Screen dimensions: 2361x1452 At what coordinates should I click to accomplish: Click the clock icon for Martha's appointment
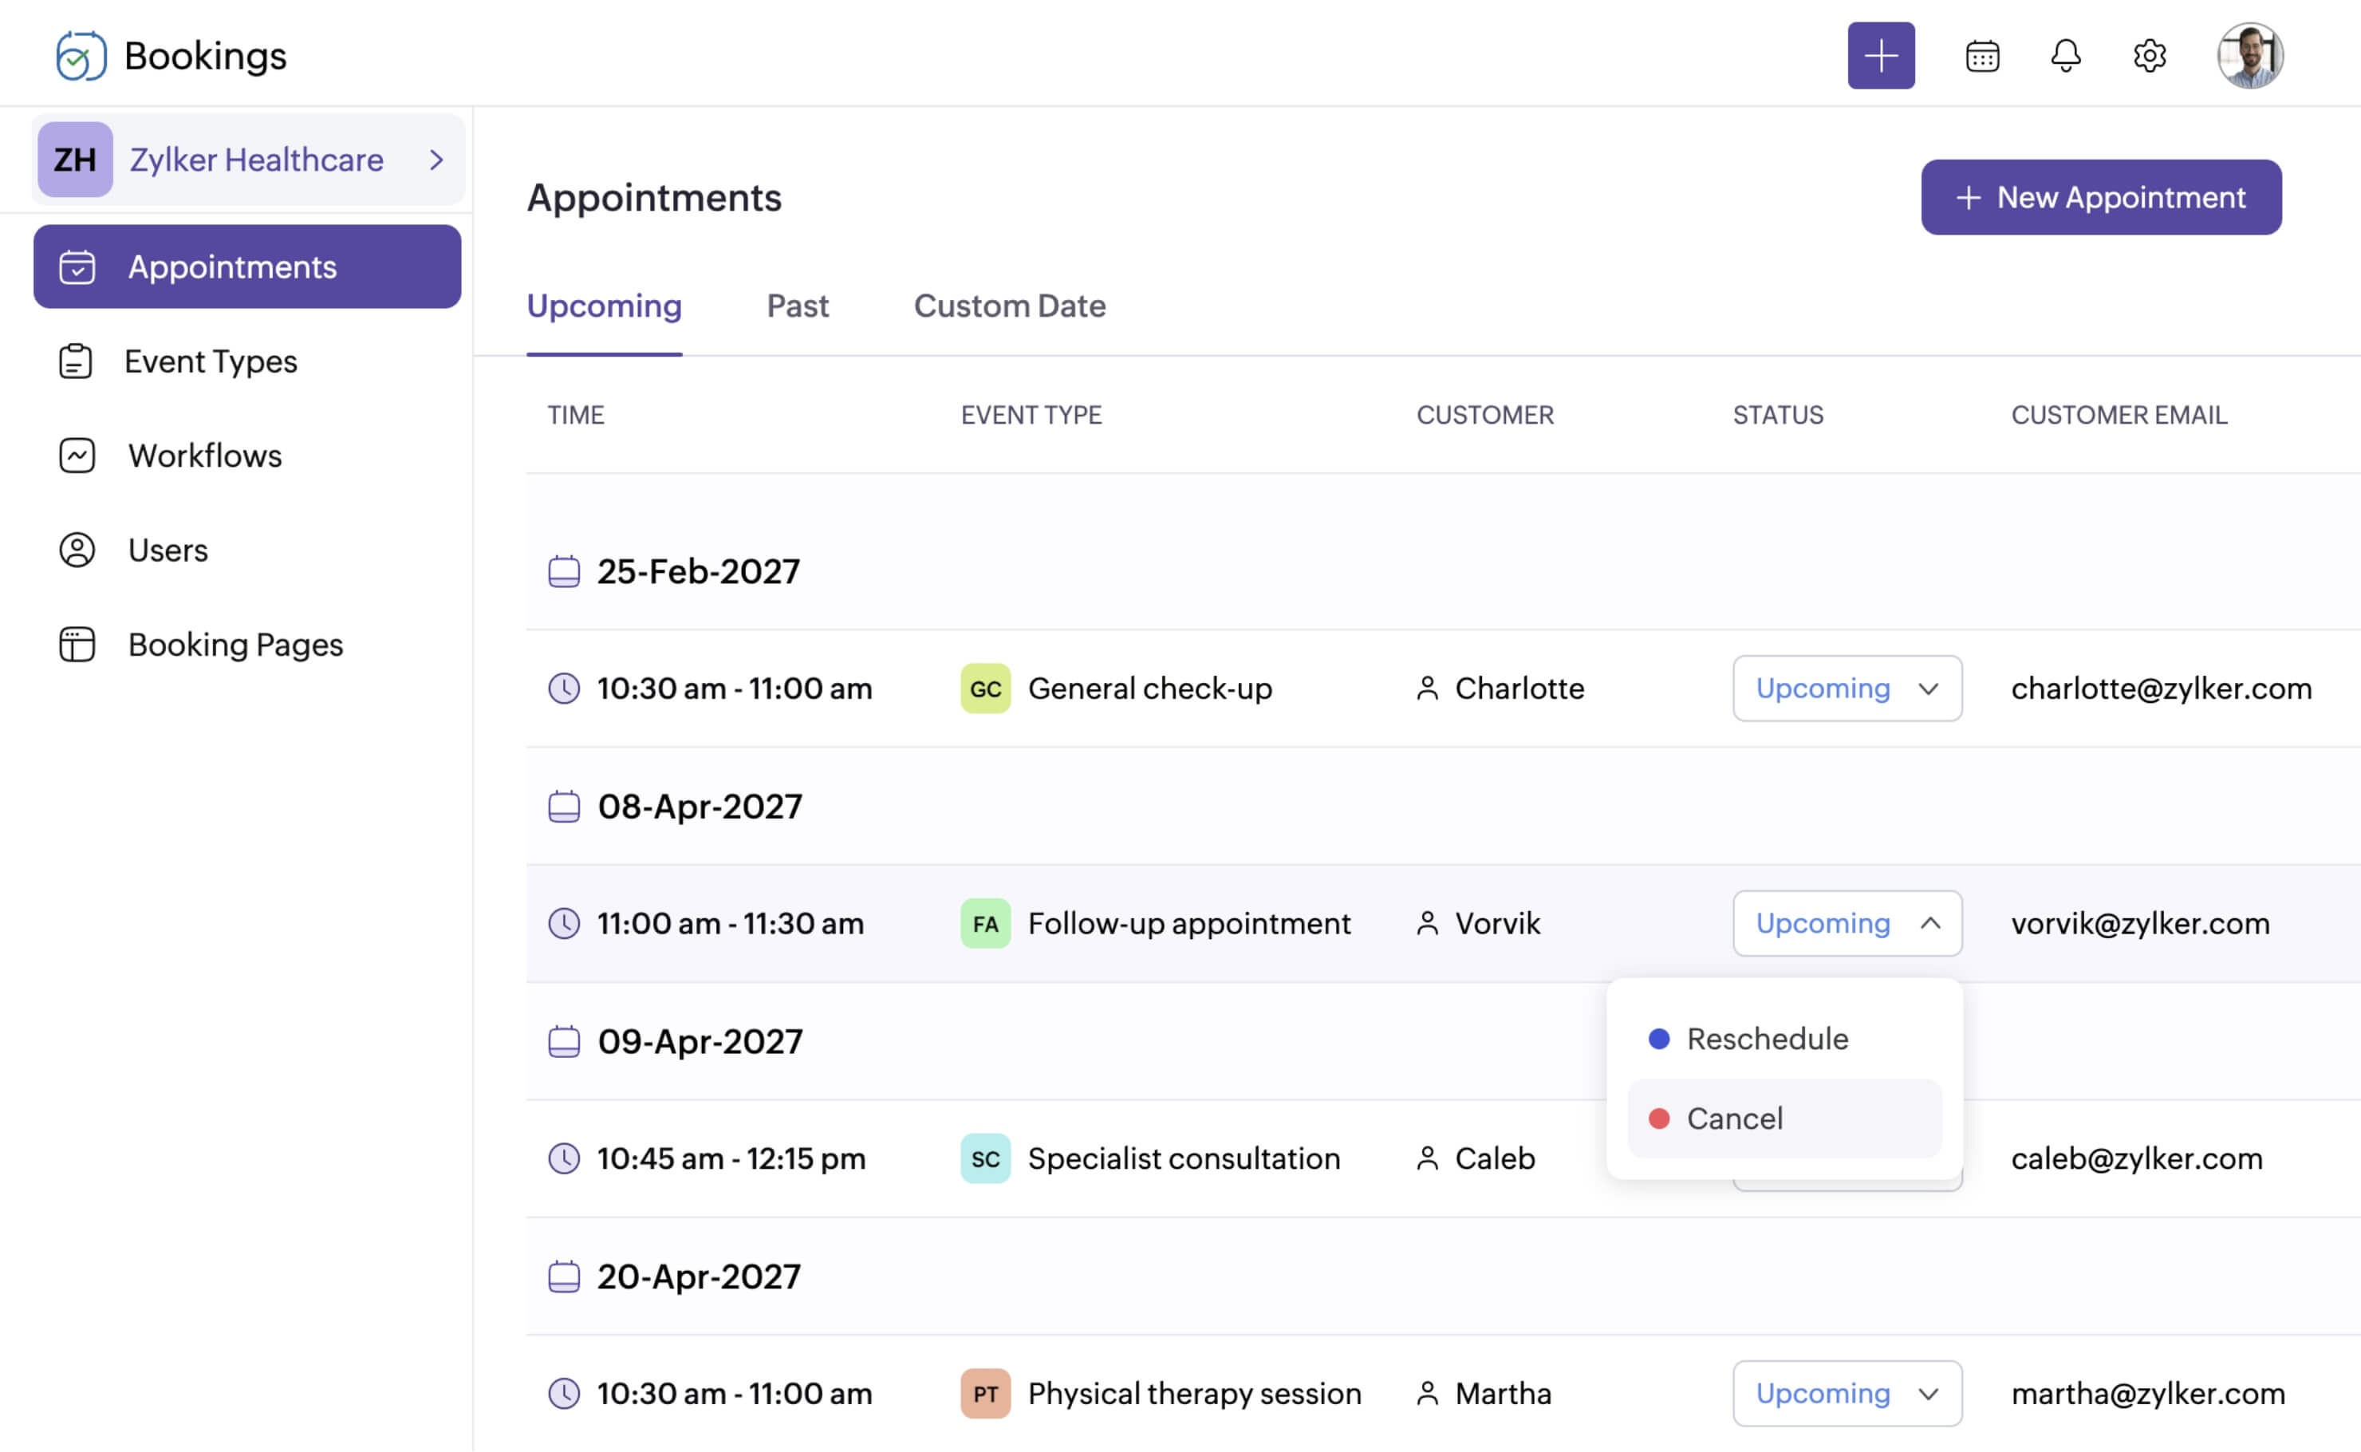click(564, 1394)
